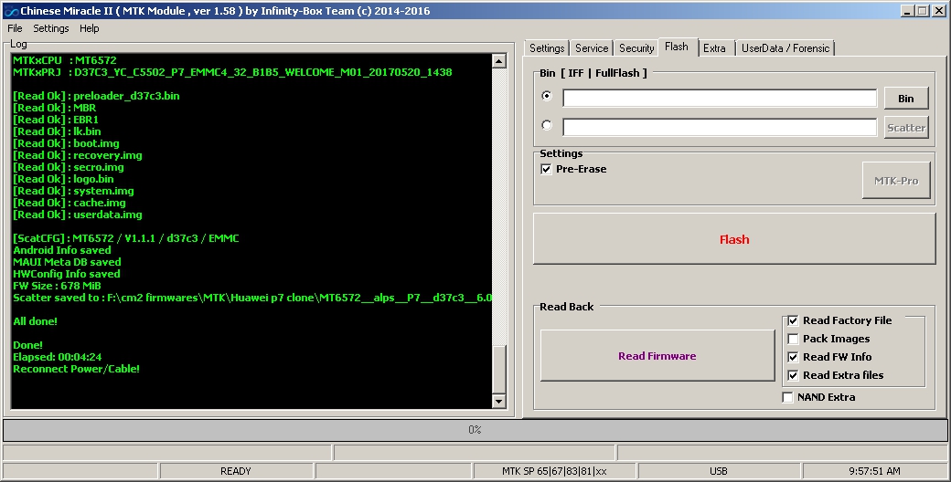Click the MTK SP 65|67|83|81|xx status entry
This screenshot has height=482, width=951.
(x=554, y=471)
